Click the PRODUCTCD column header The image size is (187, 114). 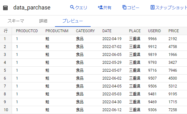(x=27, y=31)
